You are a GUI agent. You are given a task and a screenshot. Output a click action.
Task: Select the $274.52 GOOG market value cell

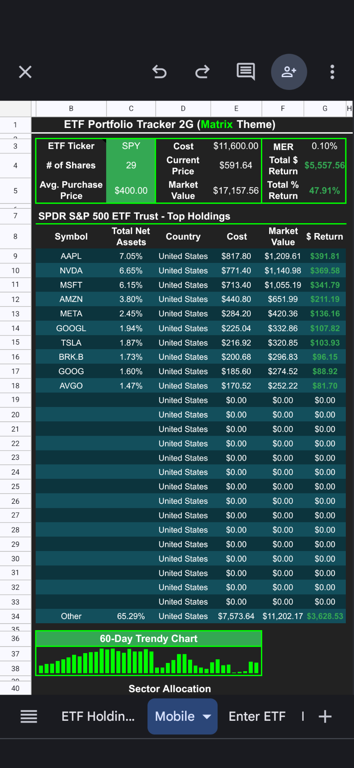point(283,371)
